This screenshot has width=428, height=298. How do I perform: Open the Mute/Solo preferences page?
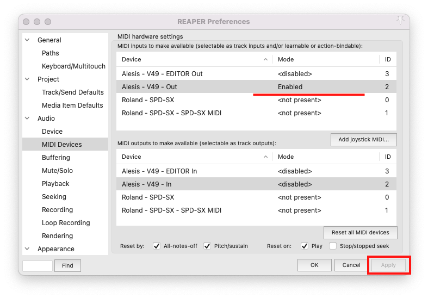click(57, 171)
